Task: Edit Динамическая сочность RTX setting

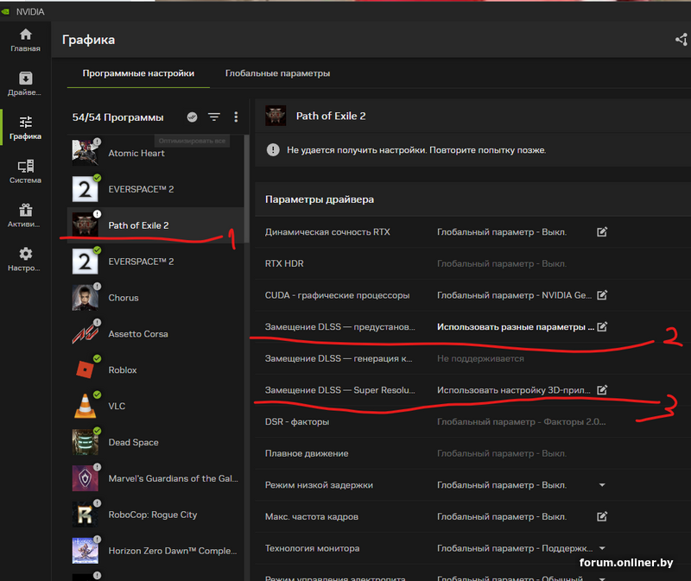Action: pyautogui.click(x=602, y=231)
